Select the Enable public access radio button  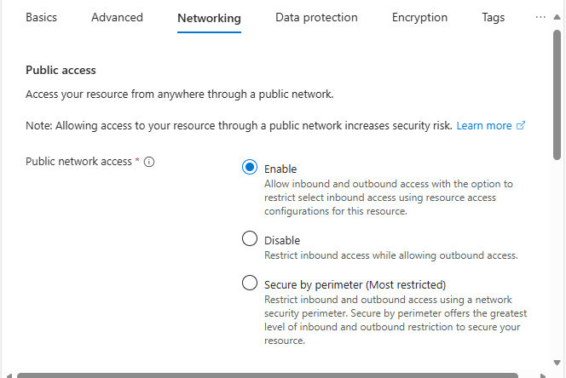point(250,168)
